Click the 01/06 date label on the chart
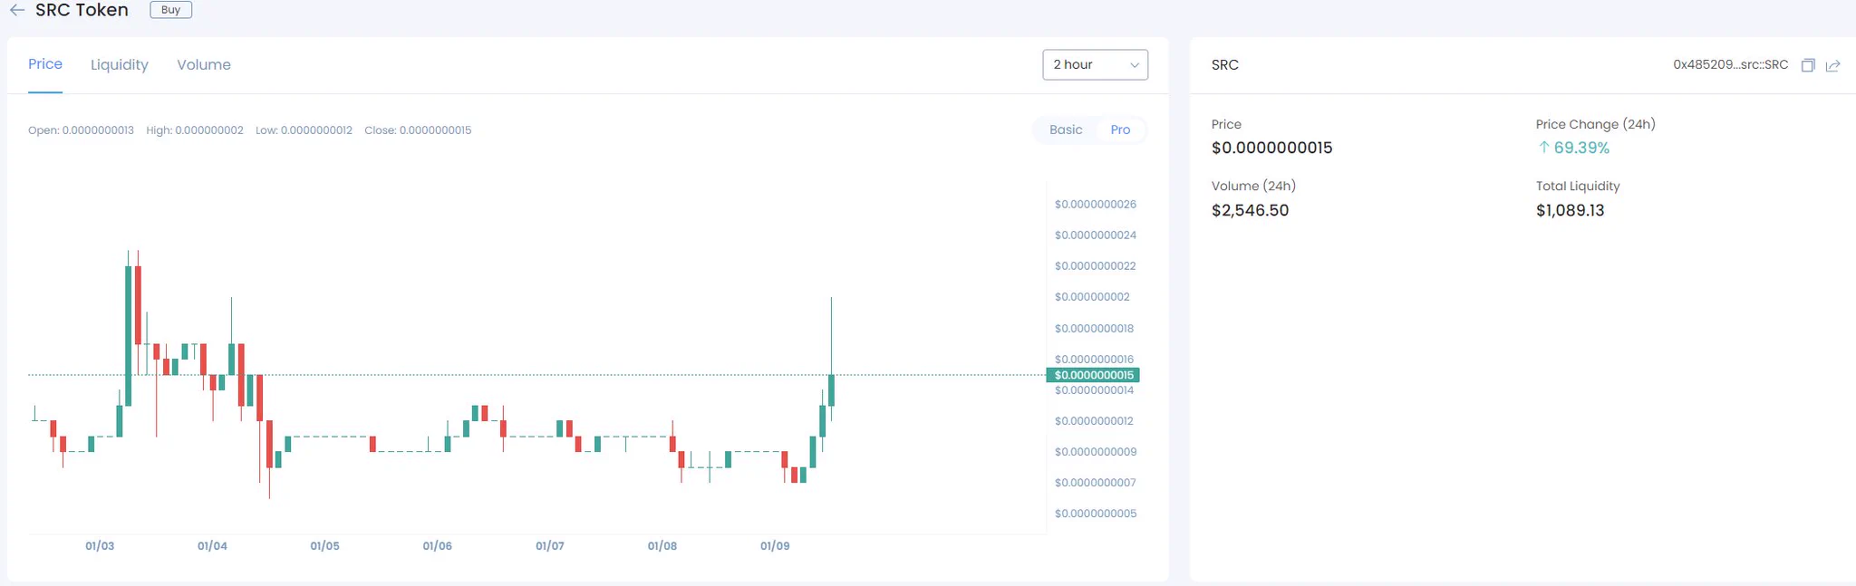Image resolution: width=1856 pixels, height=586 pixels. pos(437,546)
